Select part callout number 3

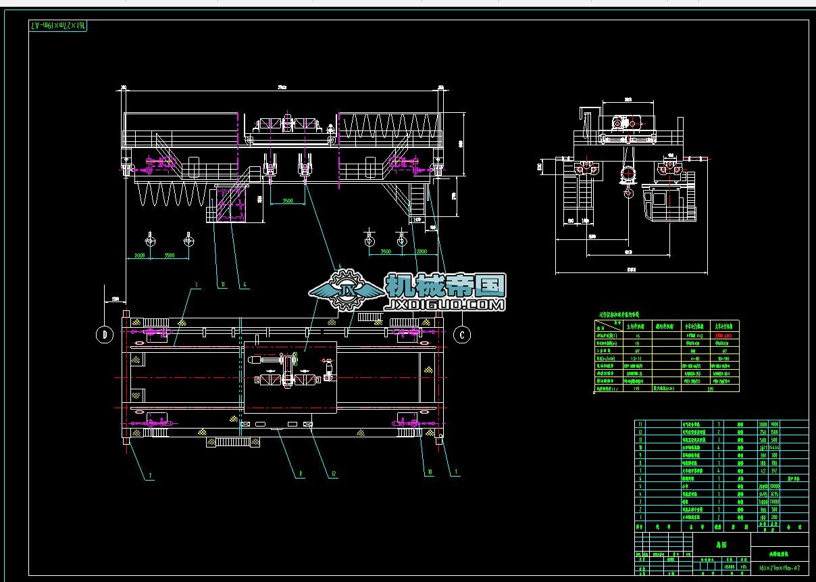click(x=195, y=285)
